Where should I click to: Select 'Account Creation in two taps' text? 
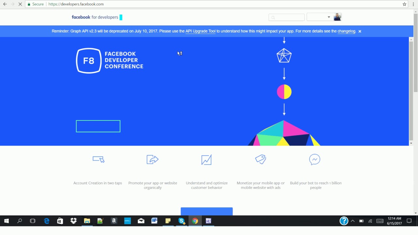[x=98, y=183]
